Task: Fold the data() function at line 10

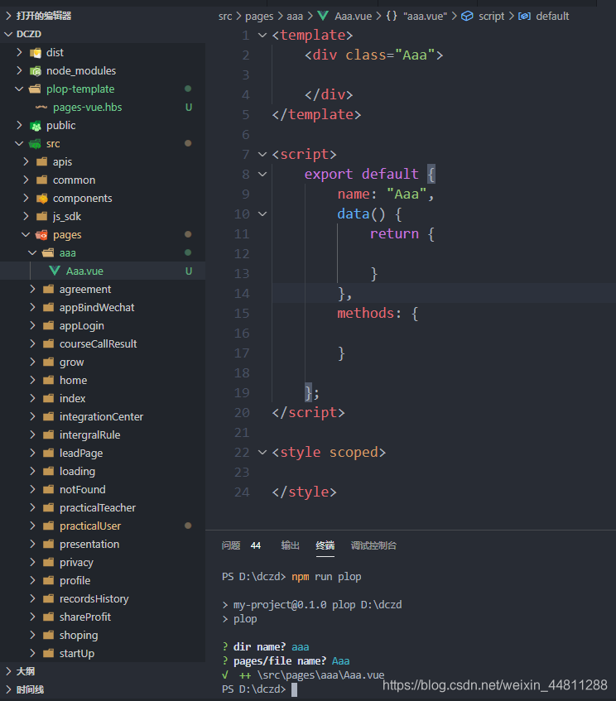Action: (262, 214)
